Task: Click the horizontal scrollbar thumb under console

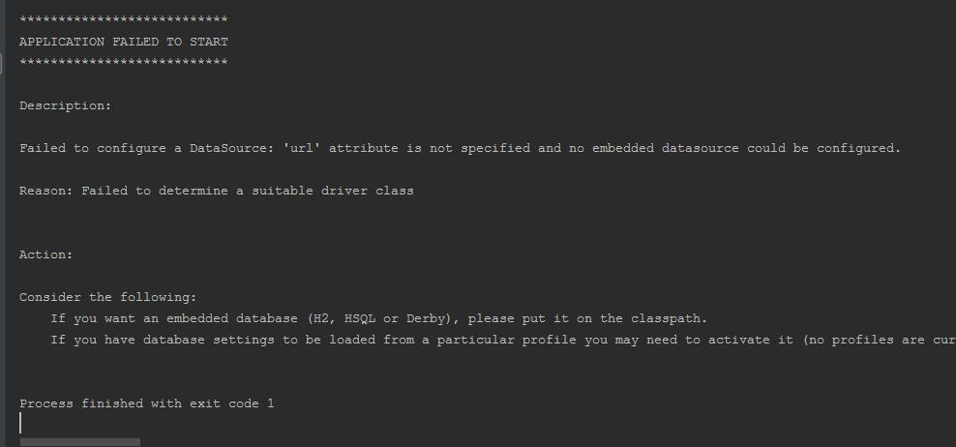Action: tap(80, 442)
